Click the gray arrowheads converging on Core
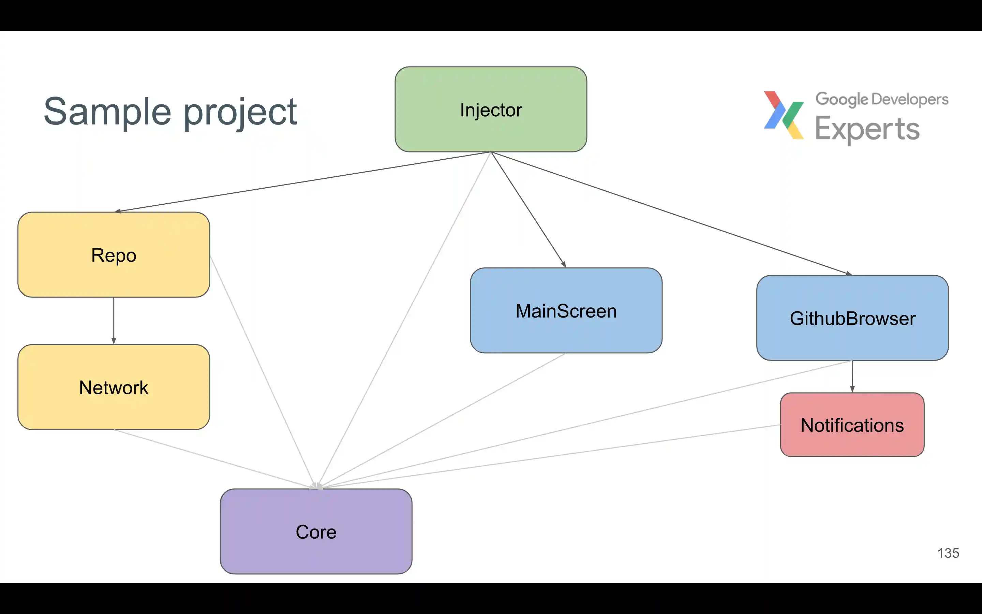 (x=316, y=486)
